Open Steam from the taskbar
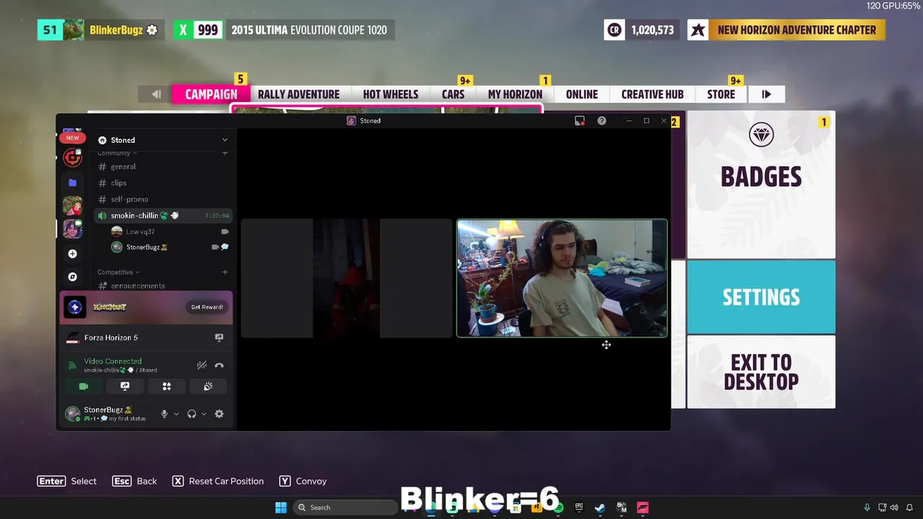The height and width of the screenshot is (519, 923). [599, 507]
